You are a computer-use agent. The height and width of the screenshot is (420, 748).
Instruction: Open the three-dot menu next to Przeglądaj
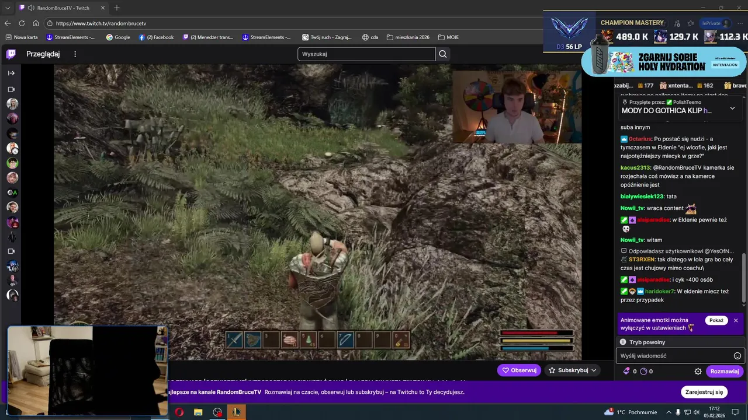[75, 54]
